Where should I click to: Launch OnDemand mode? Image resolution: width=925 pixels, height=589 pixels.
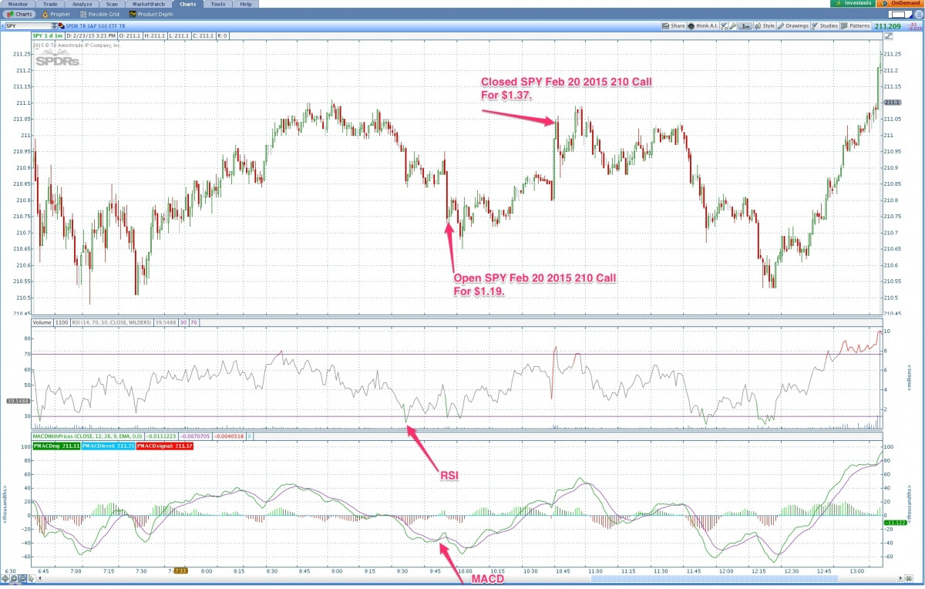coord(900,3)
